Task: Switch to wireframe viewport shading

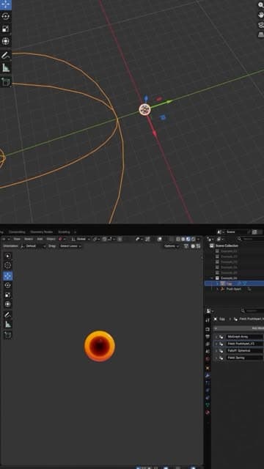Action: 178,239
